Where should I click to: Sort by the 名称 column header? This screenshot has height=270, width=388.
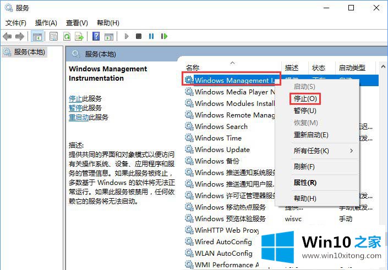click(193, 67)
